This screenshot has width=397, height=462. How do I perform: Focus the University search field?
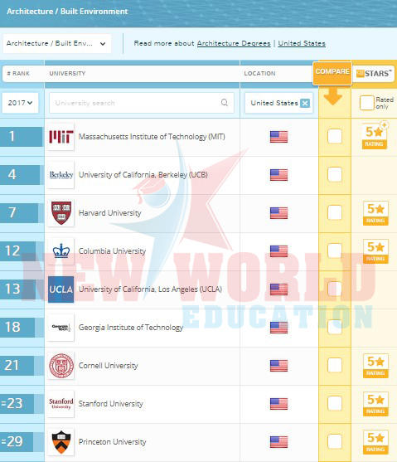(142, 103)
